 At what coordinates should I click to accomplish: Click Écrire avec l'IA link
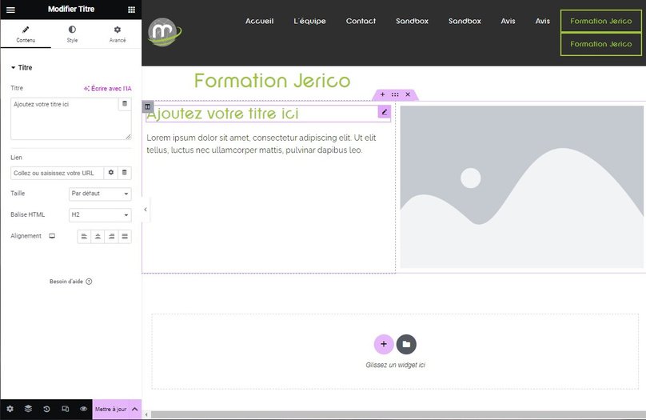coord(107,89)
